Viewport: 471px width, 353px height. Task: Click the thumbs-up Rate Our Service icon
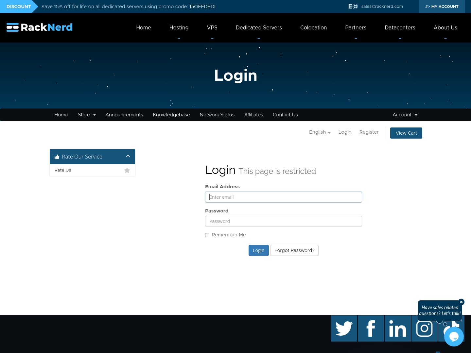(x=57, y=157)
